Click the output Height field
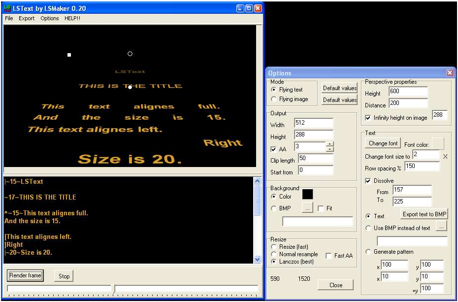This screenshot has width=458, height=302. [314, 134]
